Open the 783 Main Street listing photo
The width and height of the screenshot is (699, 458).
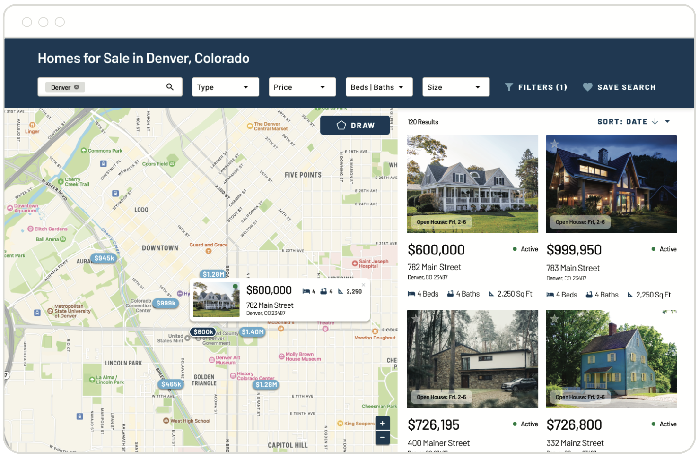point(611,184)
